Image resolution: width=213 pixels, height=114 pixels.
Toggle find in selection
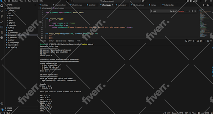click(193, 11)
